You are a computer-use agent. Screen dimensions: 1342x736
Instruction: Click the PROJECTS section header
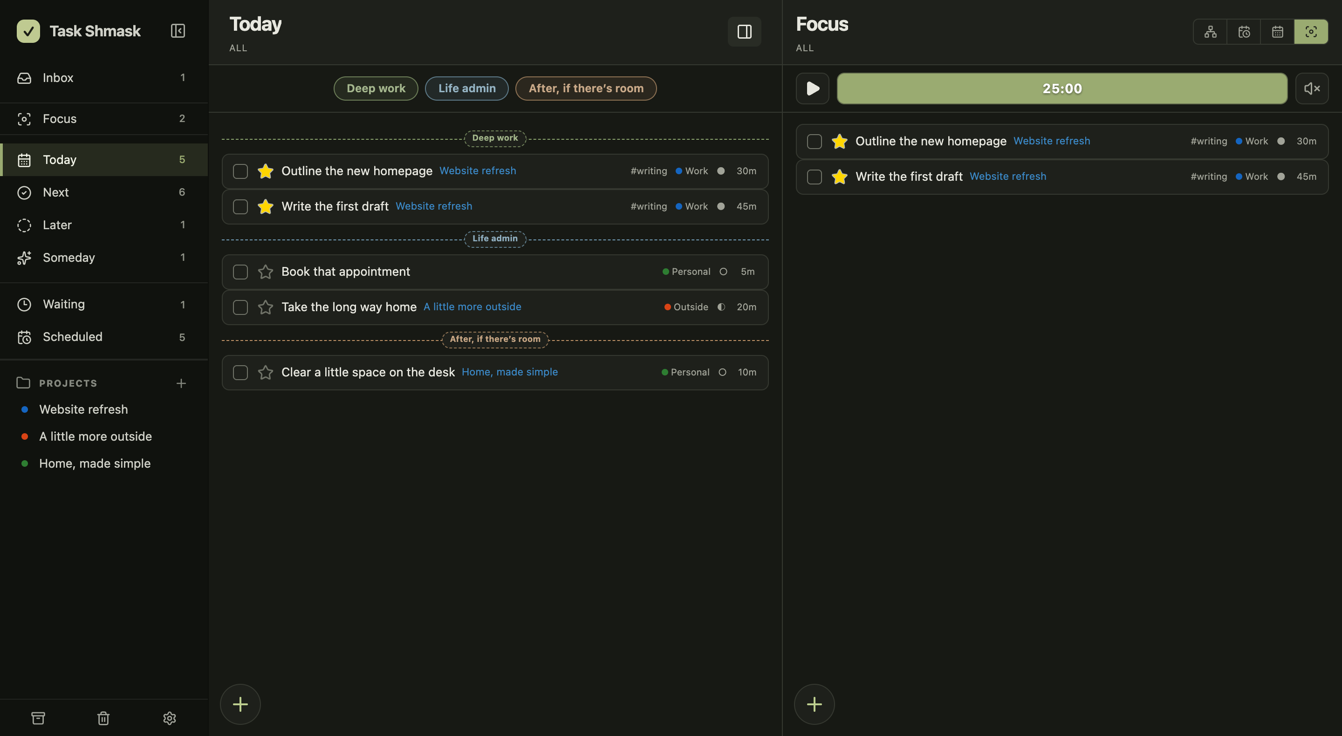coord(68,383)
